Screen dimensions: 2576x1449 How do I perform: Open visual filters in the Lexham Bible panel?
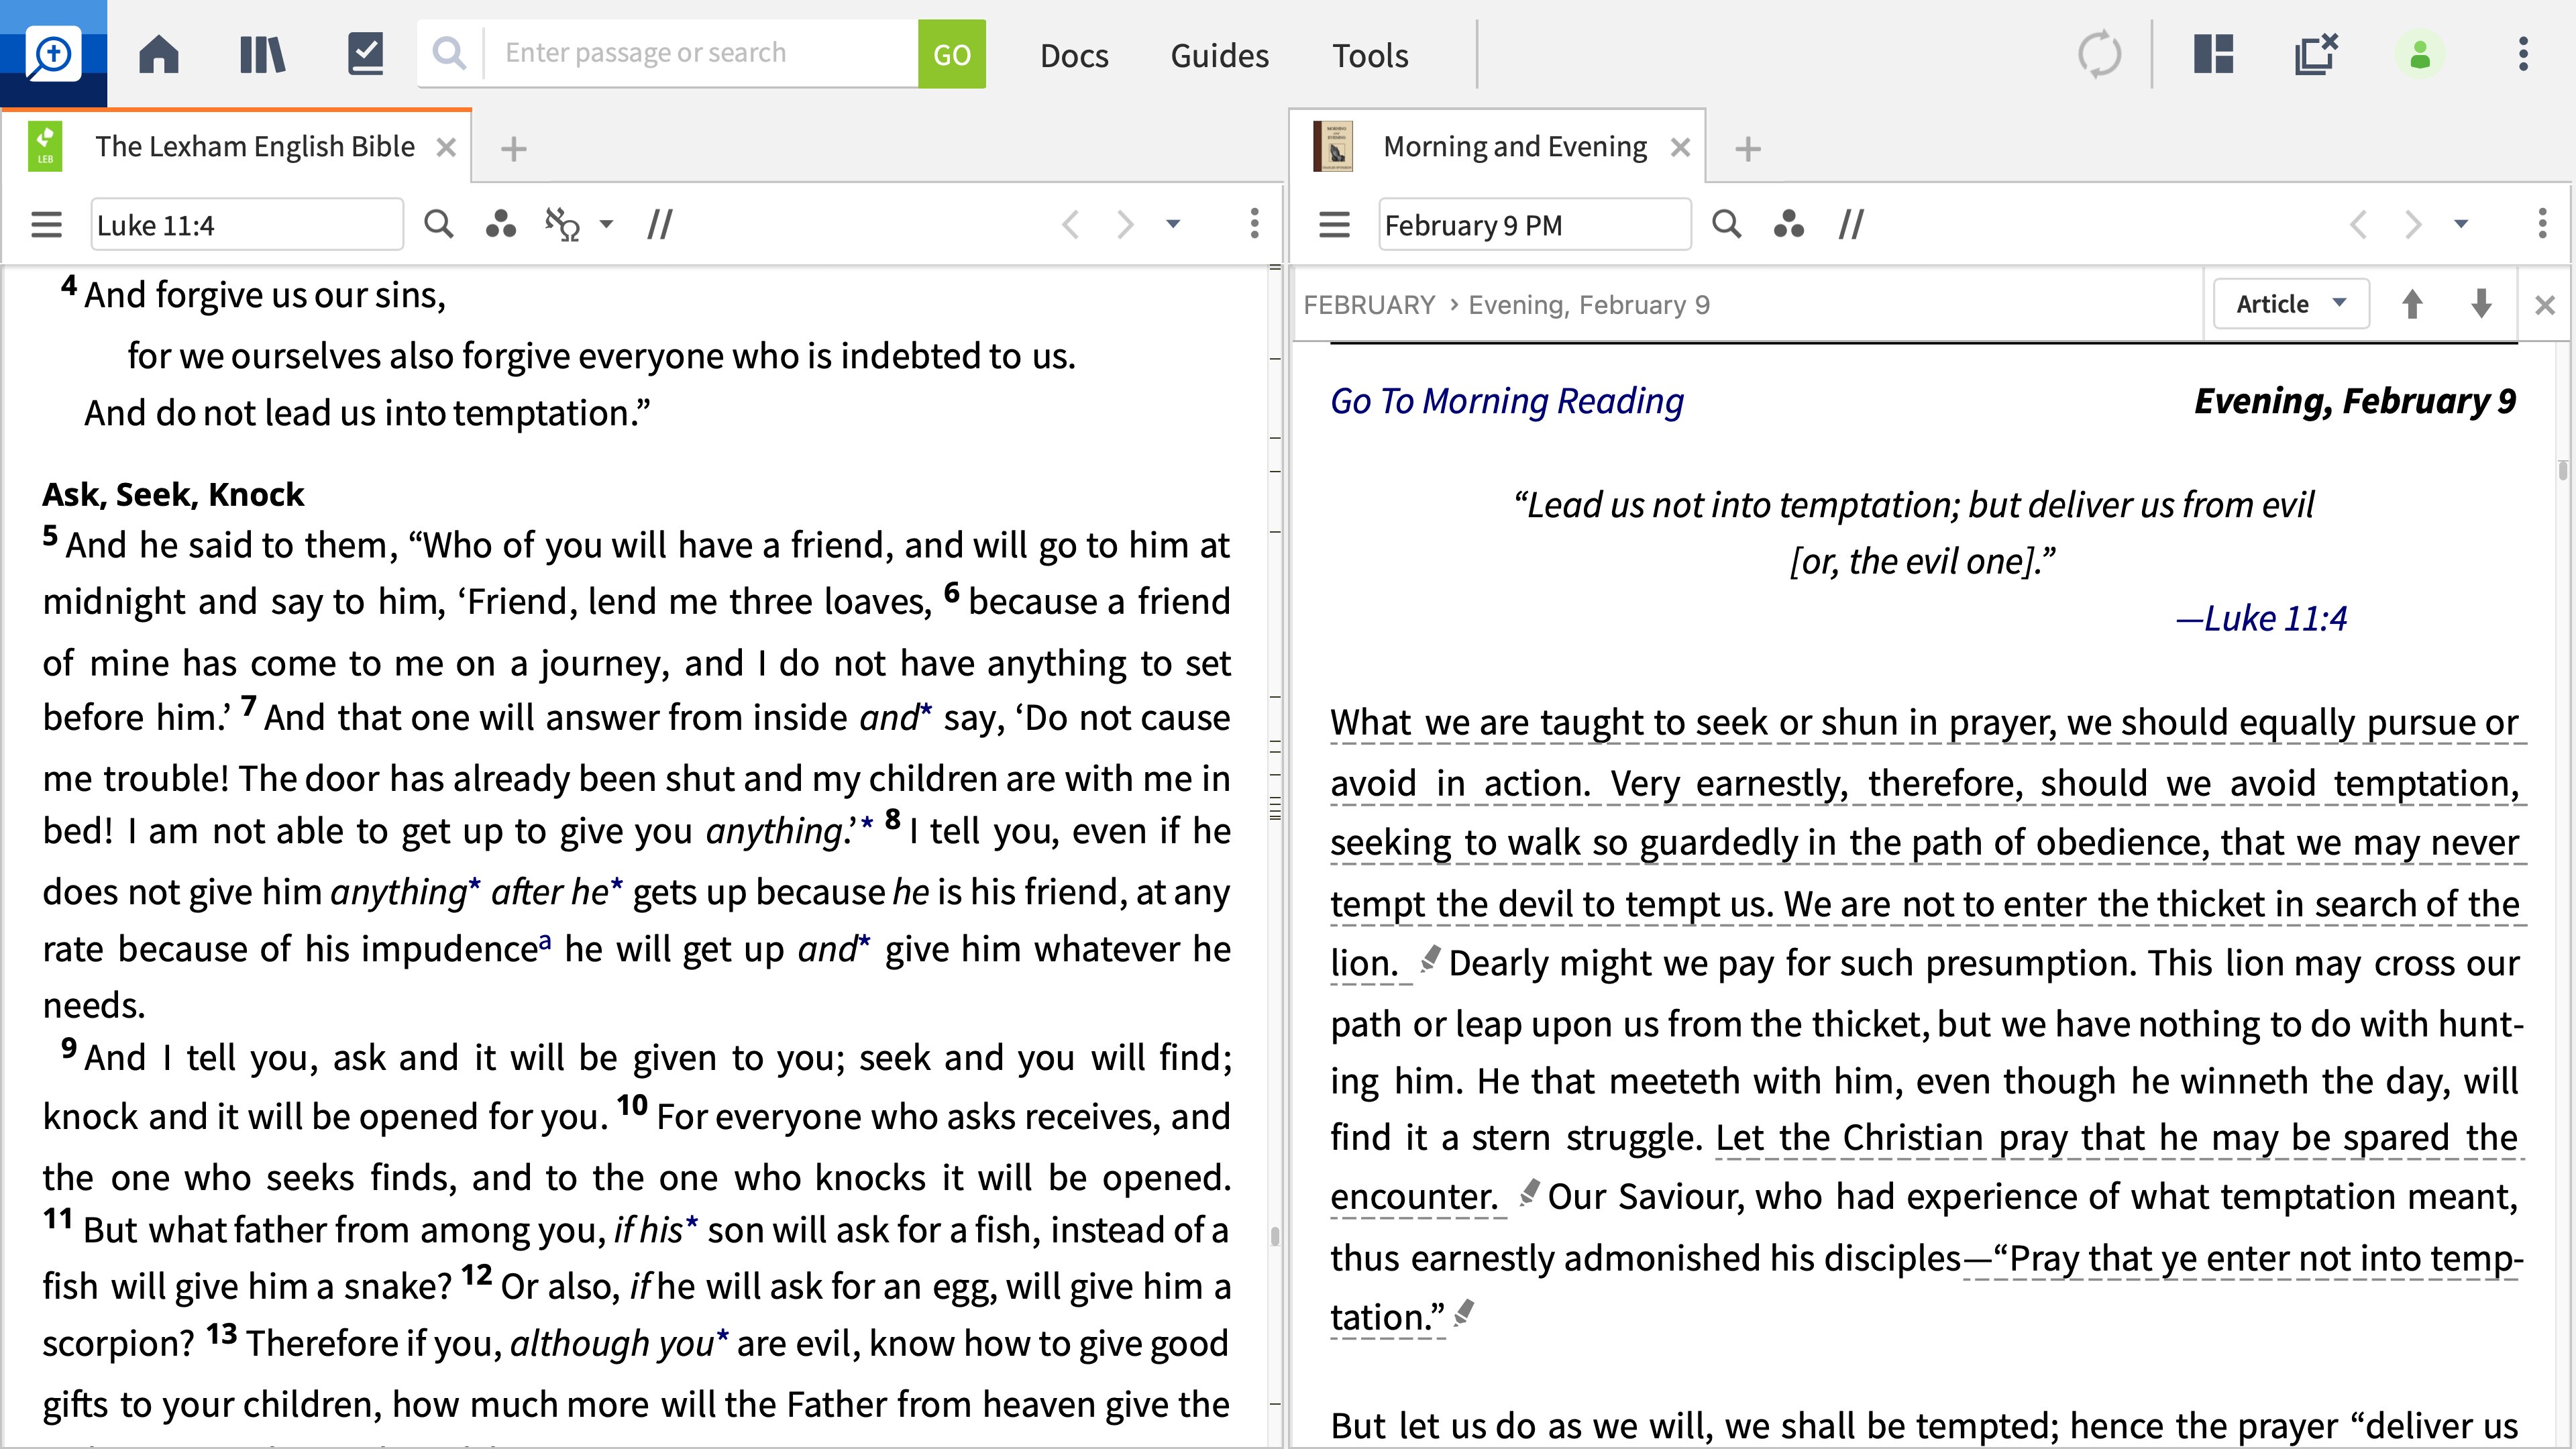[500, 224]
